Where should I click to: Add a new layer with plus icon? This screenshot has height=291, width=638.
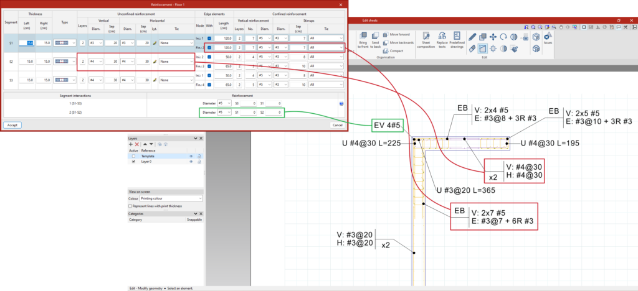(x=131, y=144)
